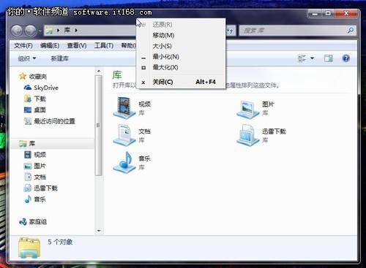Click the Back navigation arrow
Image resolution: width=366 pixels, height=268 pixels.
[x=17, y=31]
